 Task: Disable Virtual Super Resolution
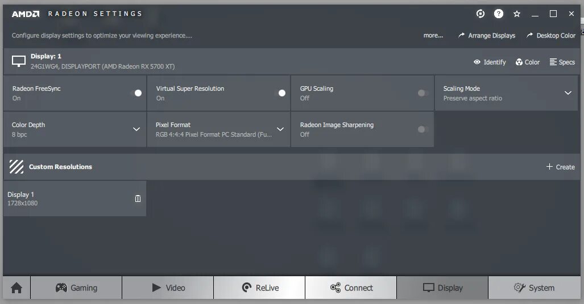click(281, 93)
